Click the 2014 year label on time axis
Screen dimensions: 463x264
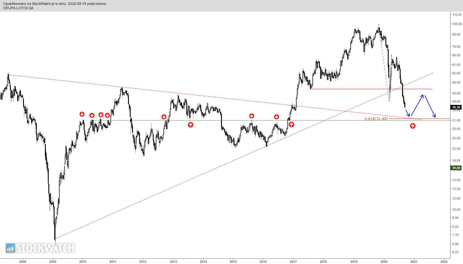click(204, 261)
